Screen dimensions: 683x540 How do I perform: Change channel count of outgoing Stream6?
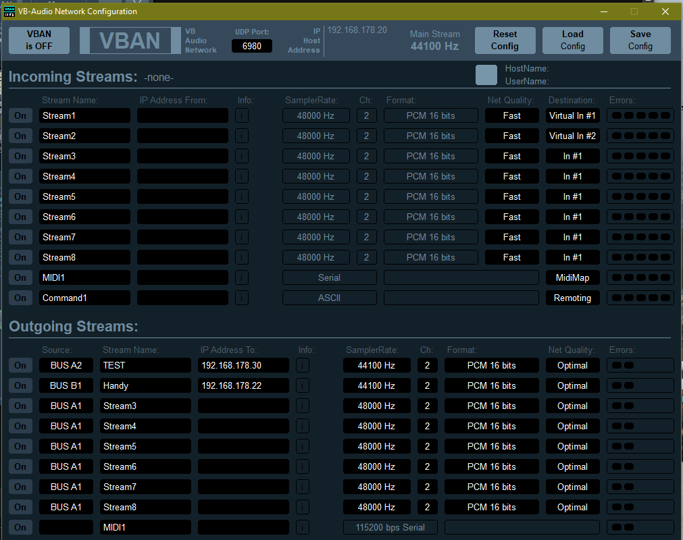click(428, 466)
